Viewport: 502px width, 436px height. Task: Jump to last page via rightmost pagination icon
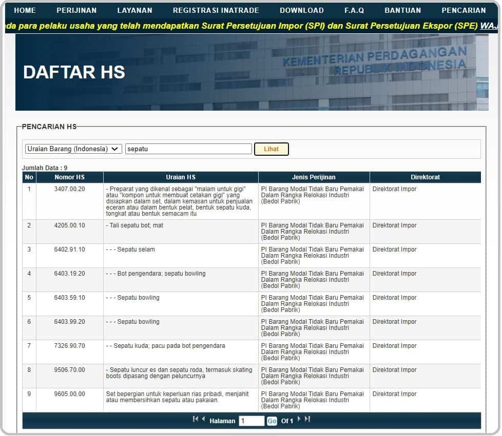tap(306, 420)
